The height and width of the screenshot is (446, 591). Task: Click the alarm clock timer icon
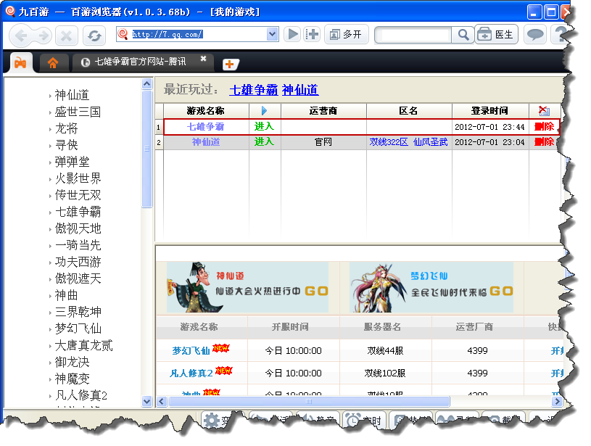353,420
